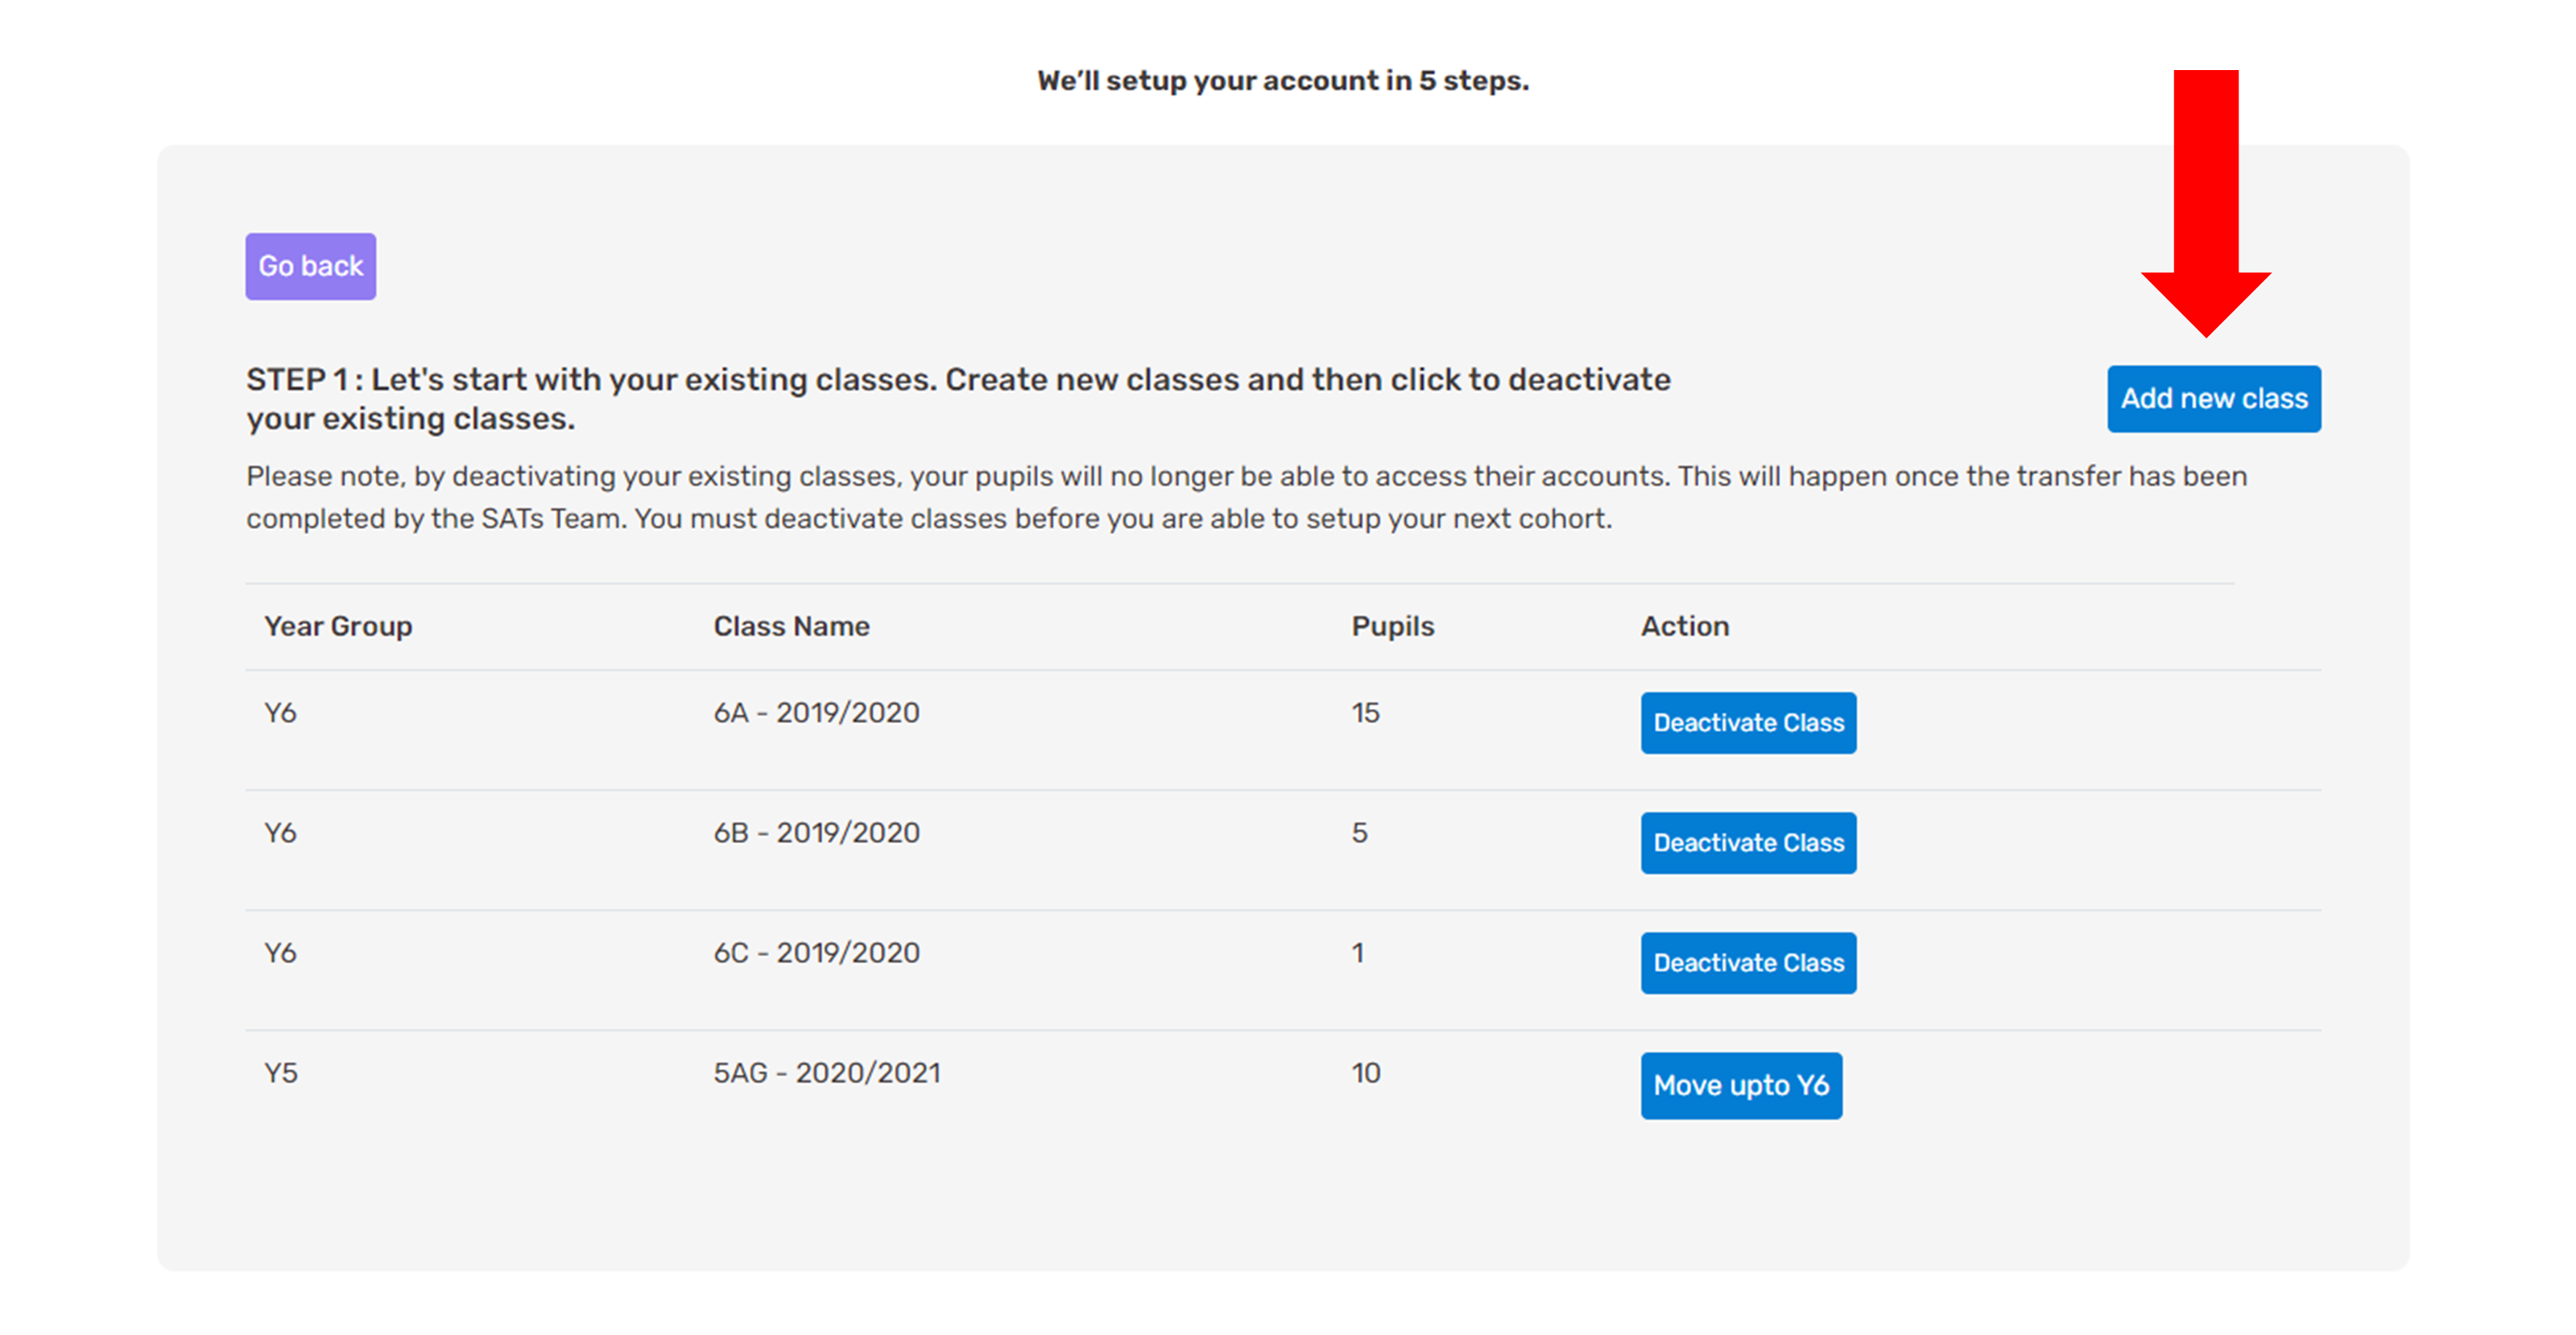Click class name 6A - 2019/2020
The image size is (2576, 1335).
coord(816,713)
